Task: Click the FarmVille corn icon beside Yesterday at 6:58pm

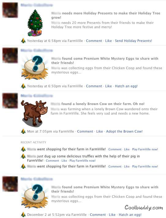Action: tap(23, 41)
